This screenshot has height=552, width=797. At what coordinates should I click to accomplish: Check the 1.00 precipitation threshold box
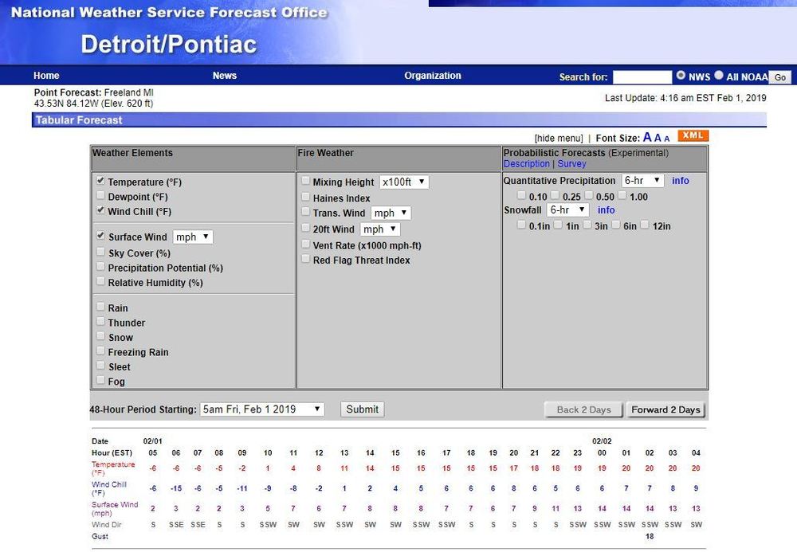click(x=622, y=195)
